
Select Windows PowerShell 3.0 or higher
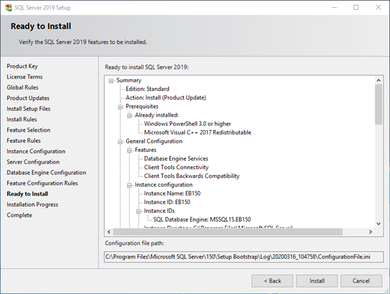click(x=188, y=124)
